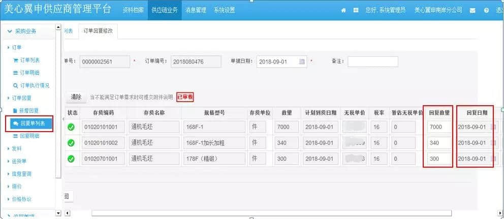Open the 系统设置 top menu

click(x=225, y=10)
